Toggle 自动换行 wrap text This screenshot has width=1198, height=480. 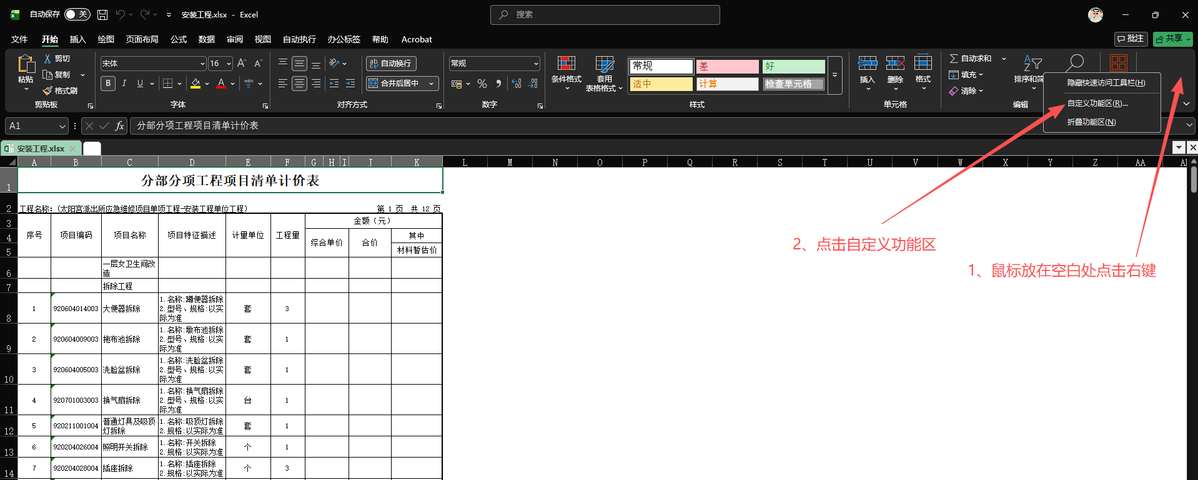click(x=391, y=63)
